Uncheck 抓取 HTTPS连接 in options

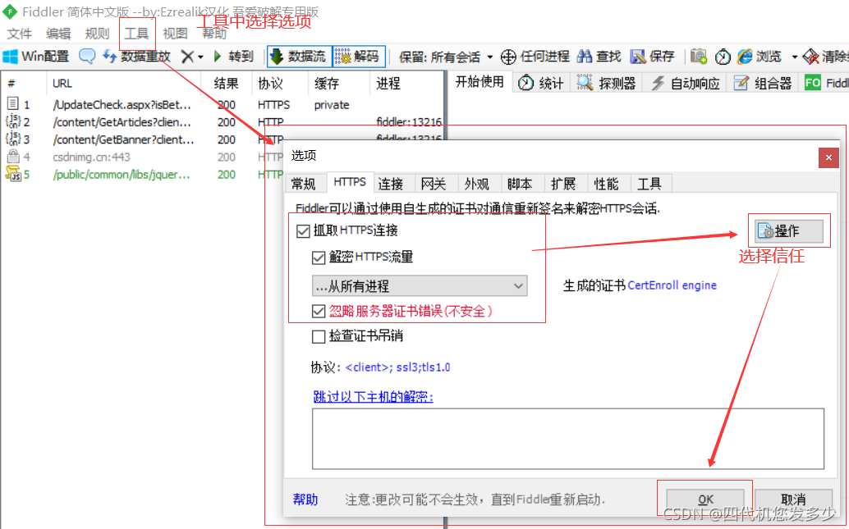(304, 230)
